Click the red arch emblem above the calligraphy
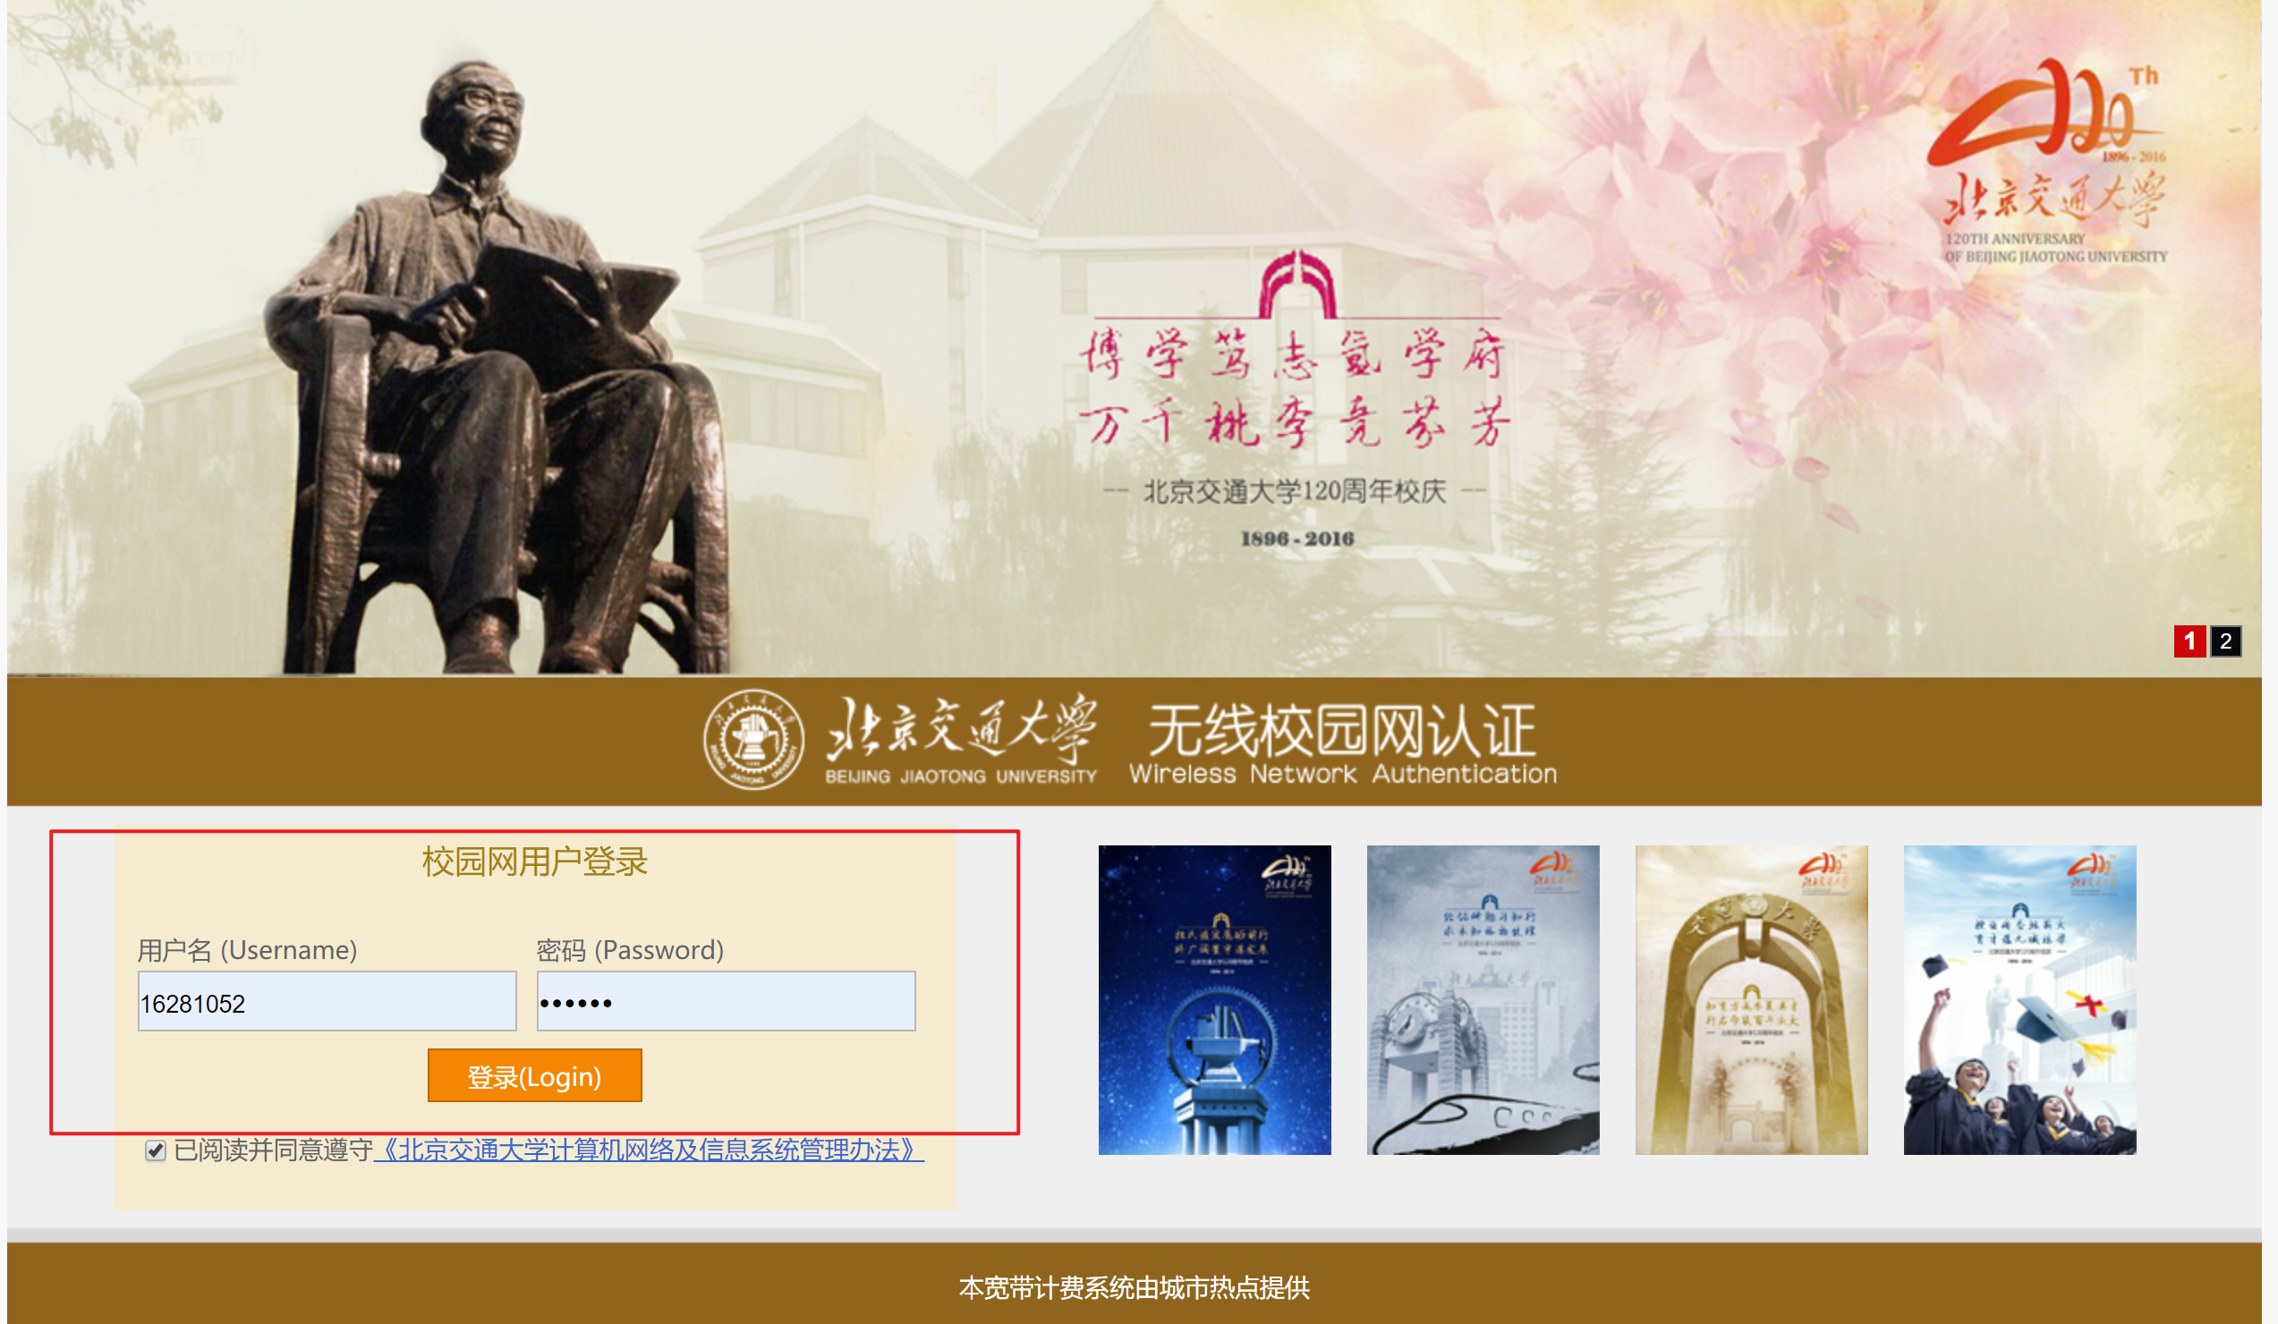The image size is (2278, 1324). 1297,284
